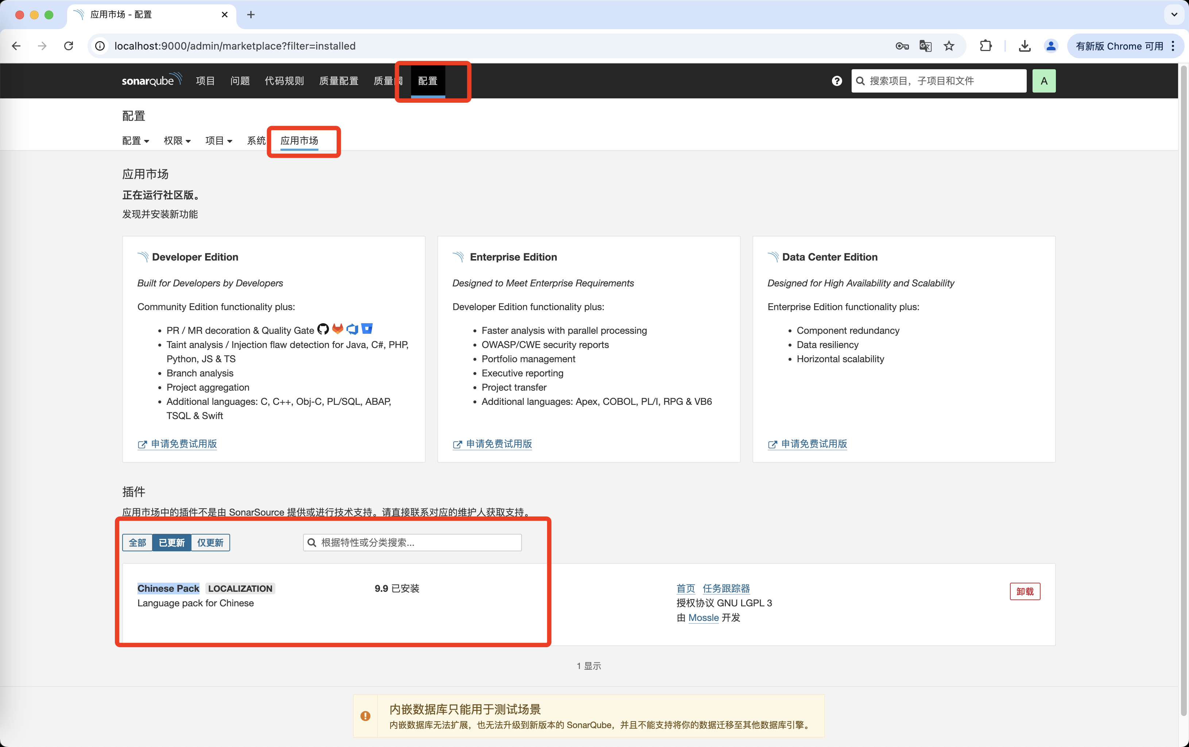Image resolution: width=1189 pixels, height=747 pixels.
Task: Click the 9.9 已安装 version text
Action: [396, 588]
